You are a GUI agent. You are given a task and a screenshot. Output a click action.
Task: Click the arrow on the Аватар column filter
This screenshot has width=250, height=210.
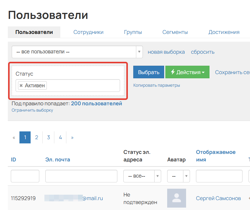coord(185,176)
